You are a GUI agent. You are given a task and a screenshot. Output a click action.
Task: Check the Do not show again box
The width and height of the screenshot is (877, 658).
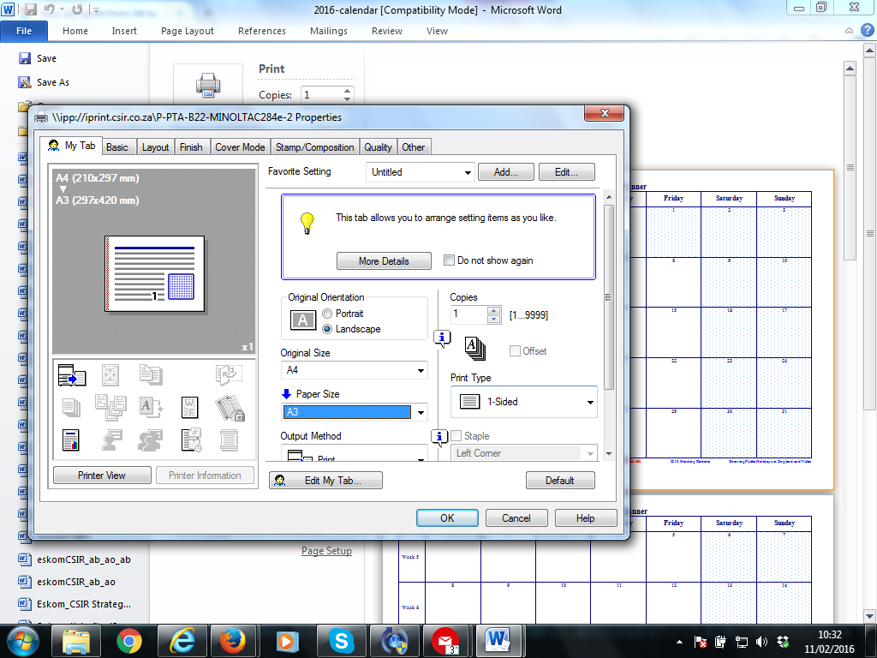[x=449, y=260]
